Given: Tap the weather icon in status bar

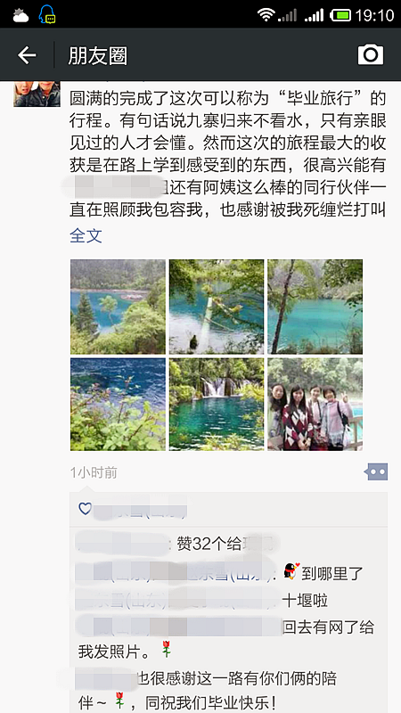Looking at the screenshot, I should tap(20, 16).
